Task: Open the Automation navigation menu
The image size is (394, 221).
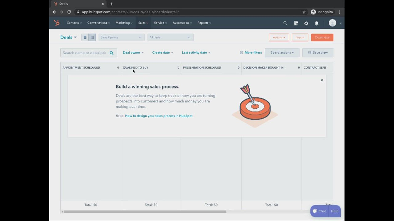Action: pyautogui.click(x=182, y=23)
